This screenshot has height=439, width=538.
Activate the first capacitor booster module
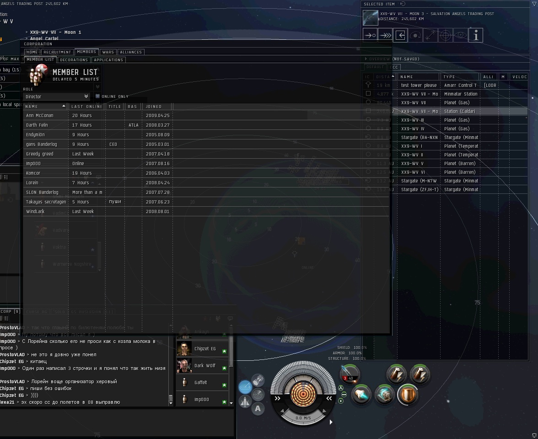[x=396, y=374]
